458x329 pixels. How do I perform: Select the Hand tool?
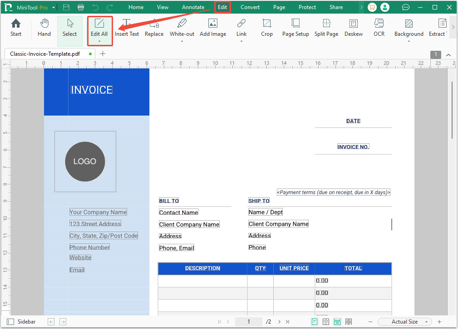(x=44, y=27)
